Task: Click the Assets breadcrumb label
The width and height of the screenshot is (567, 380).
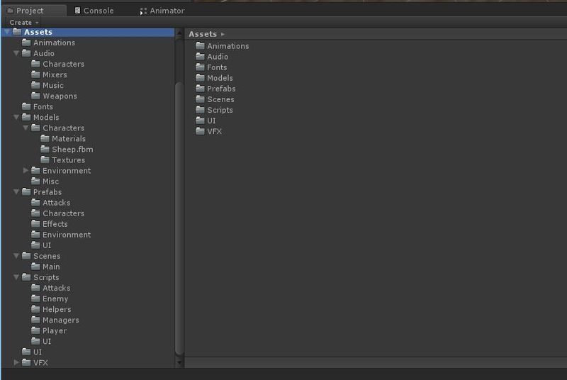Action: click(203, 34)
